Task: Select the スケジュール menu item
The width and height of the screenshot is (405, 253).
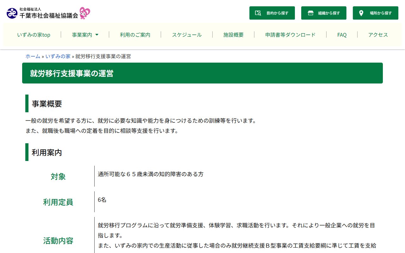Action: click(187, 35)
